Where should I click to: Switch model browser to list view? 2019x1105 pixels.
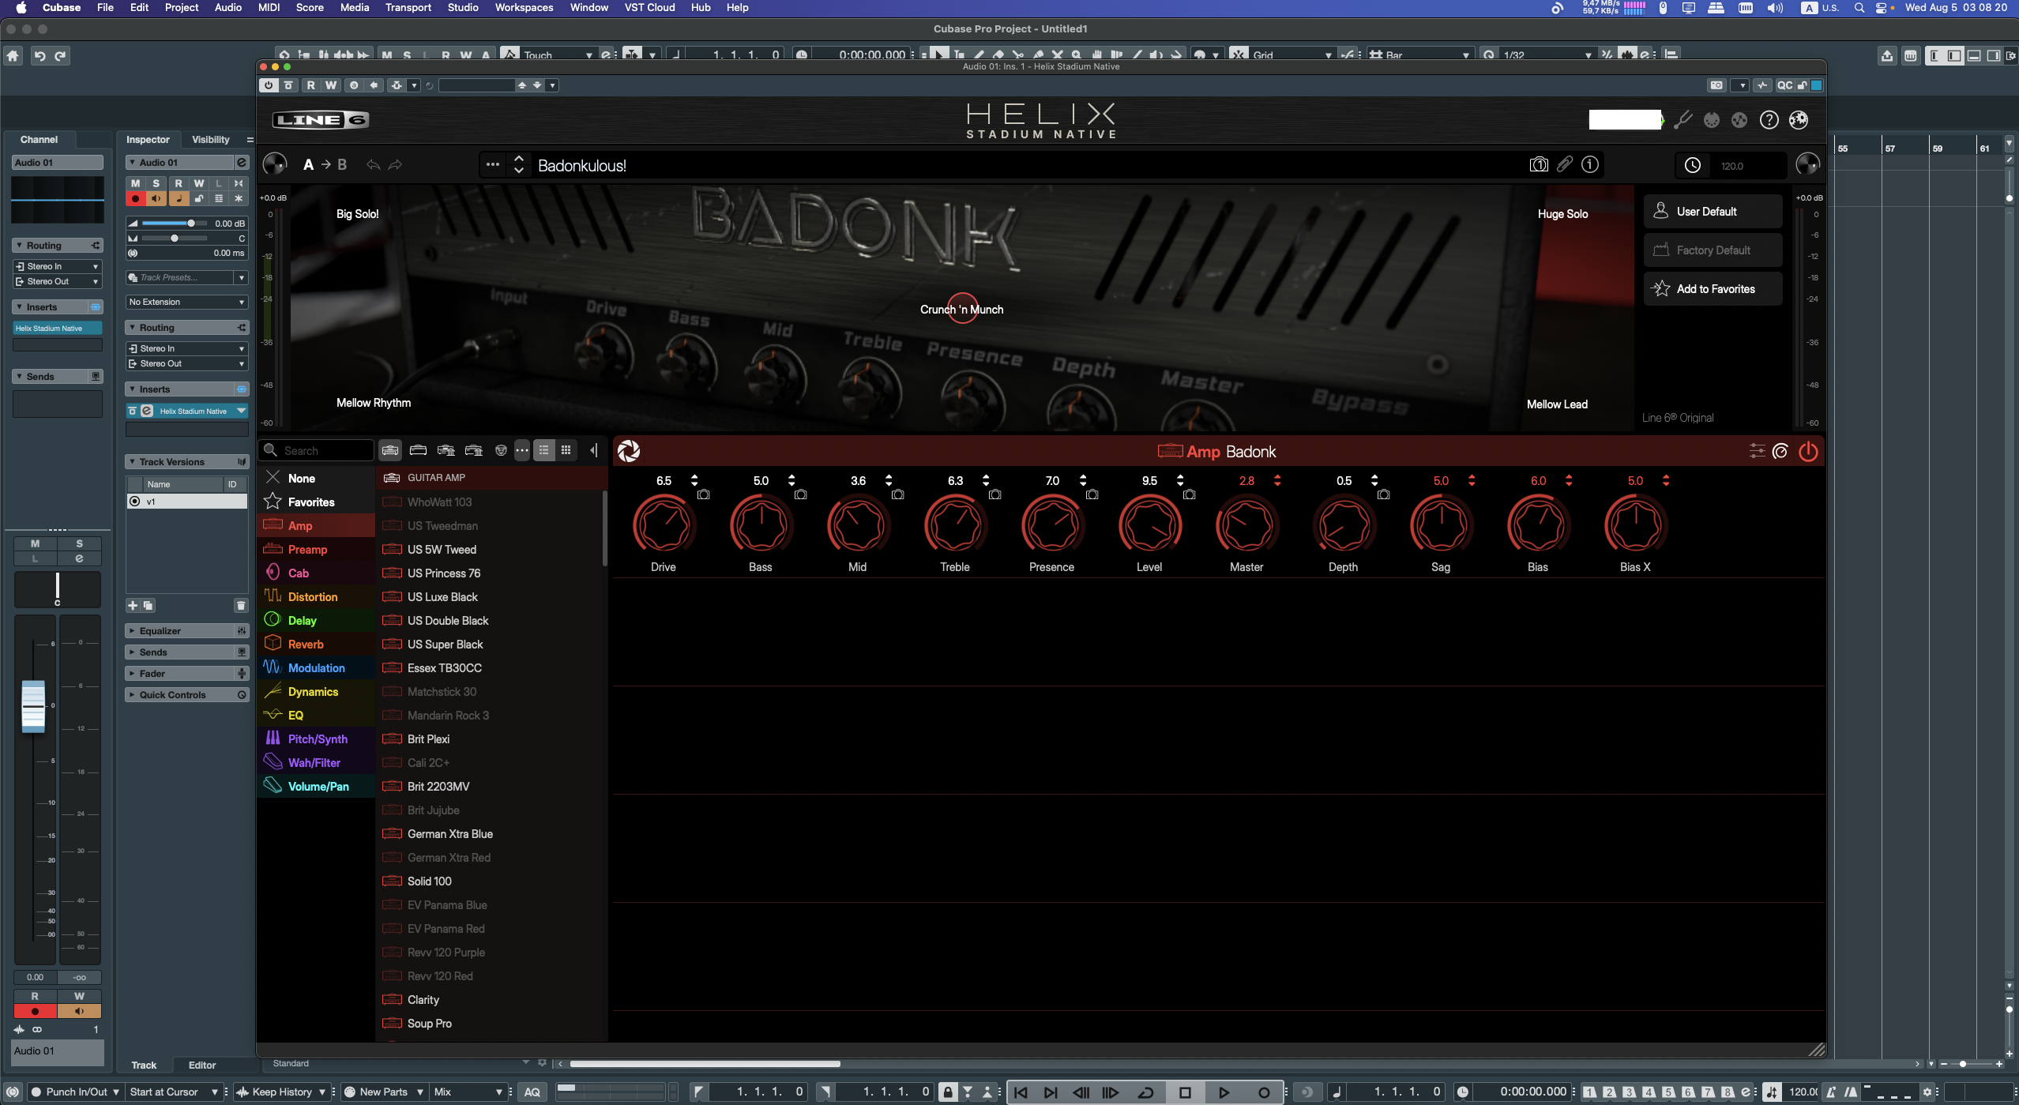[543, 450]
